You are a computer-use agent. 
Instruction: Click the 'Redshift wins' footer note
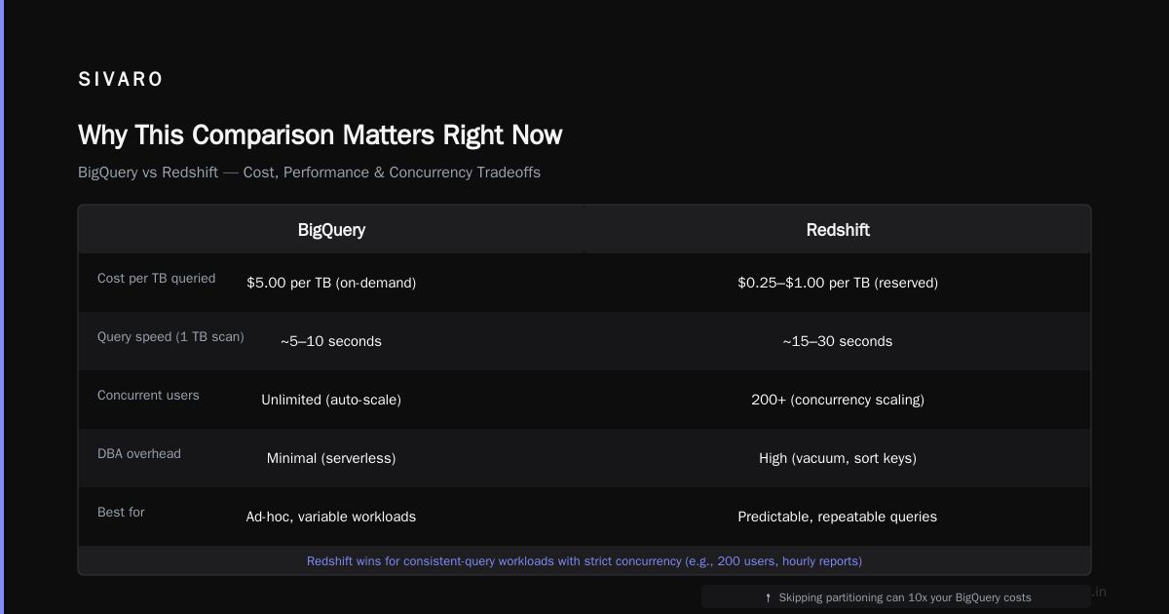coord(584,561)
